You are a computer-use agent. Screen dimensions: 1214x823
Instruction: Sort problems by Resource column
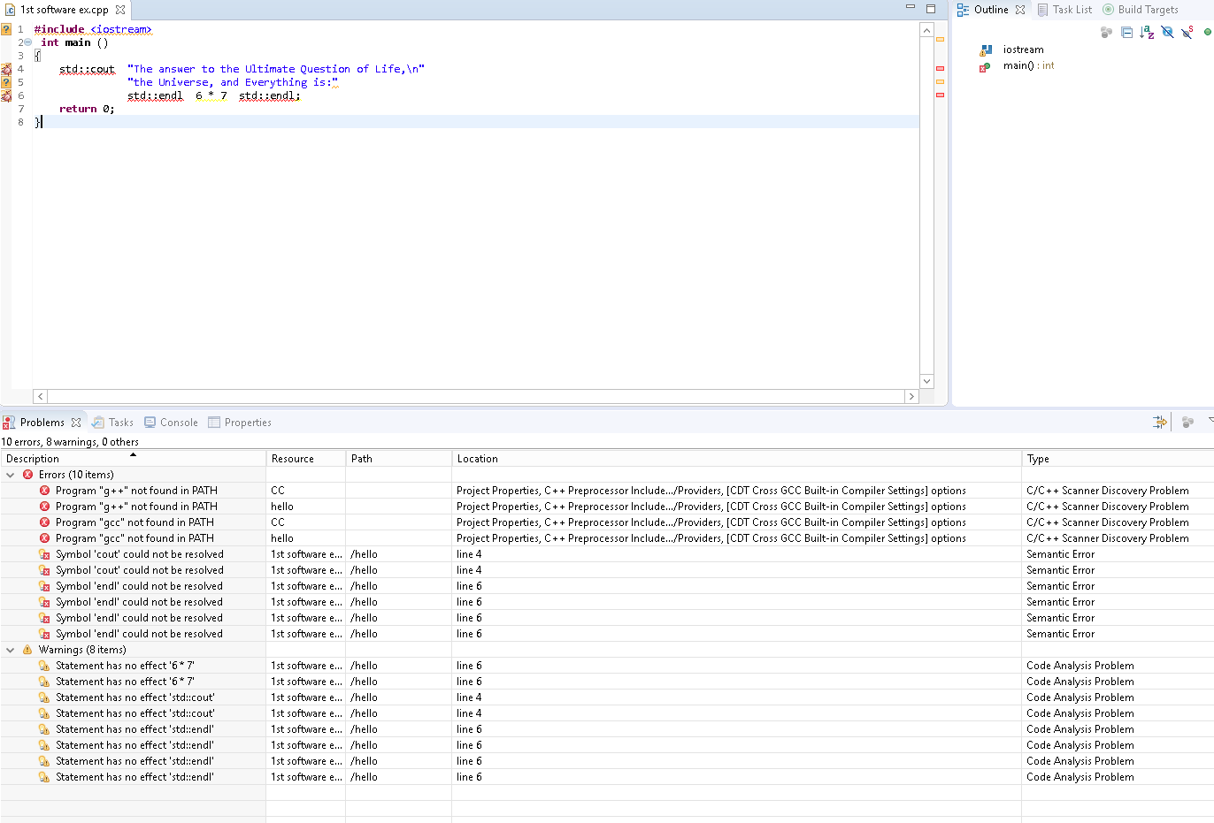[305, 459]
